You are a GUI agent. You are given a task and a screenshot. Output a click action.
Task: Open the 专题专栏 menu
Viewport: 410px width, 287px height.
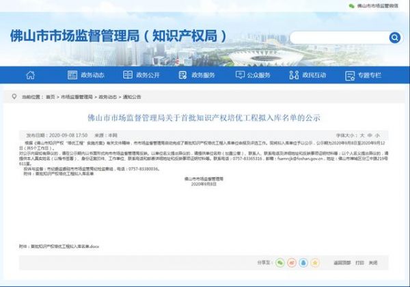point(370,75)
